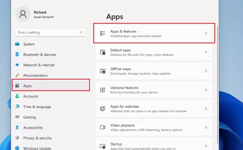
Task: Click the Apps & features list icon
Action: (102, 33)
